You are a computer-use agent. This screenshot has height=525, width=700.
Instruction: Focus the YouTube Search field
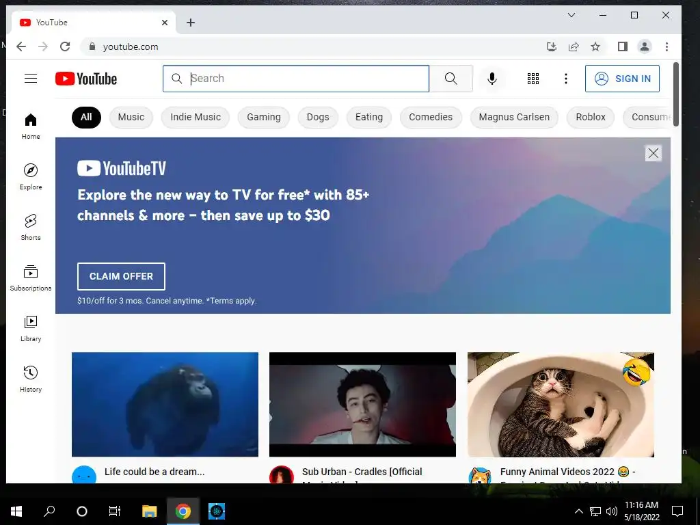pyautogui.click(x=296, y=79)
